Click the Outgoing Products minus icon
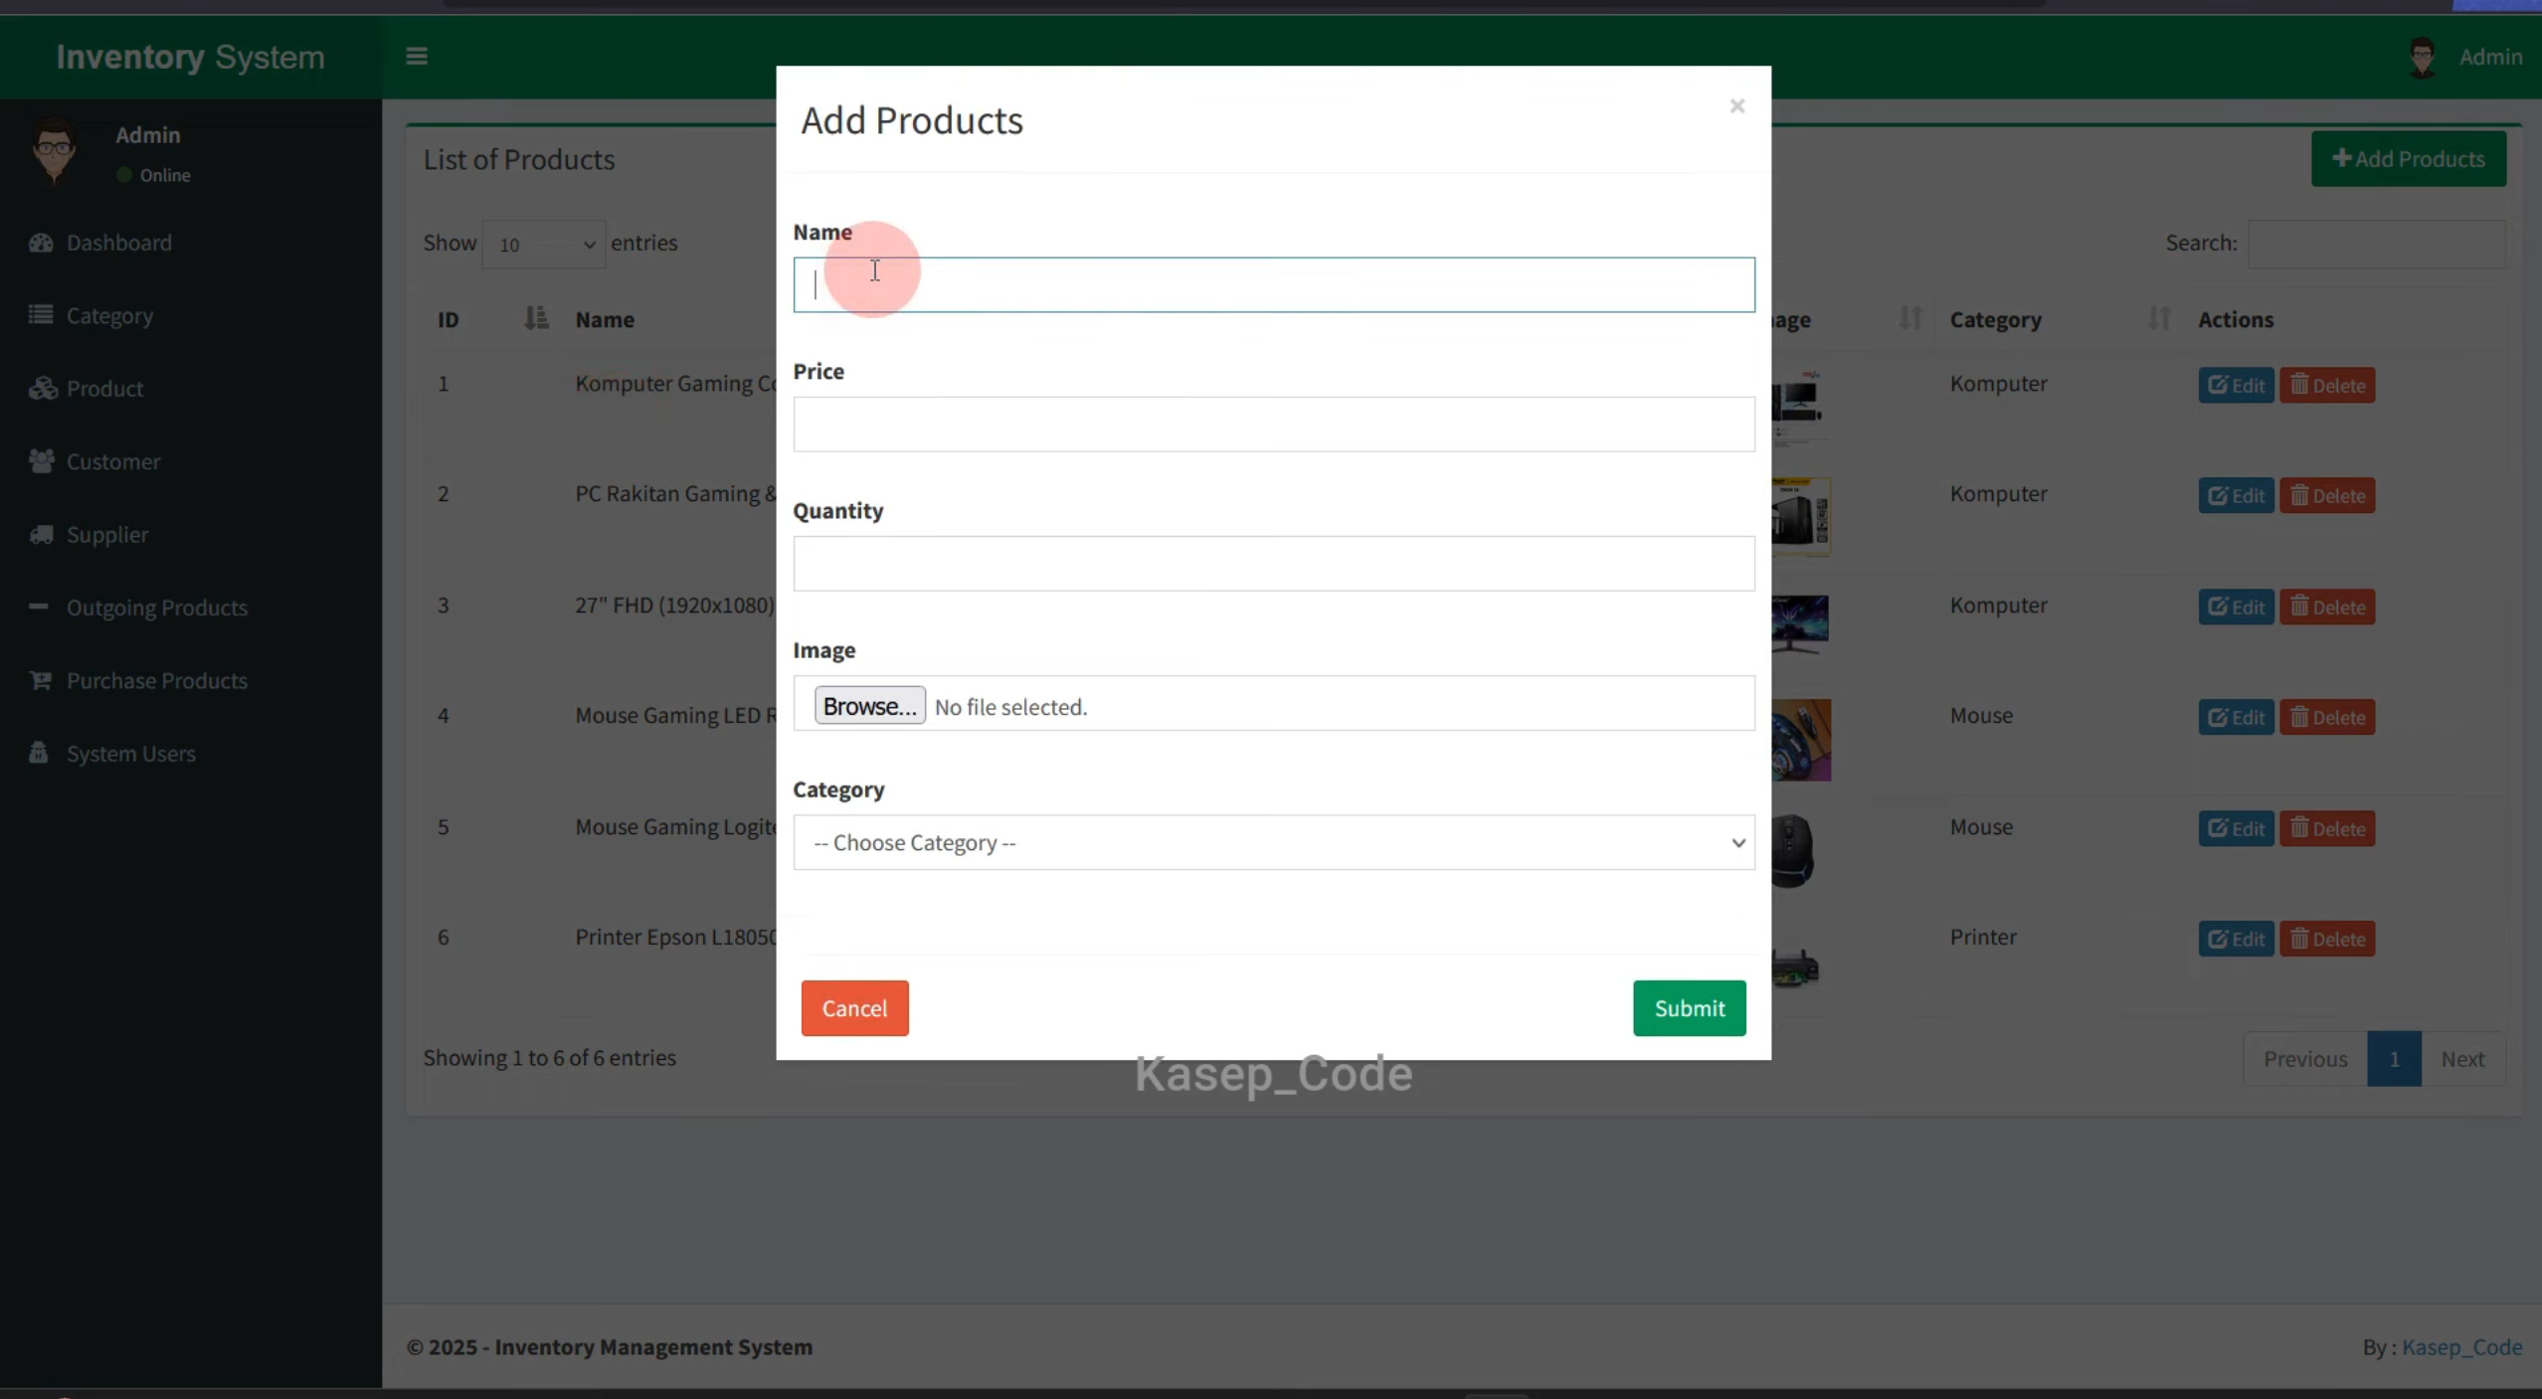The image size is (2542, 1399). coord(38,606)
